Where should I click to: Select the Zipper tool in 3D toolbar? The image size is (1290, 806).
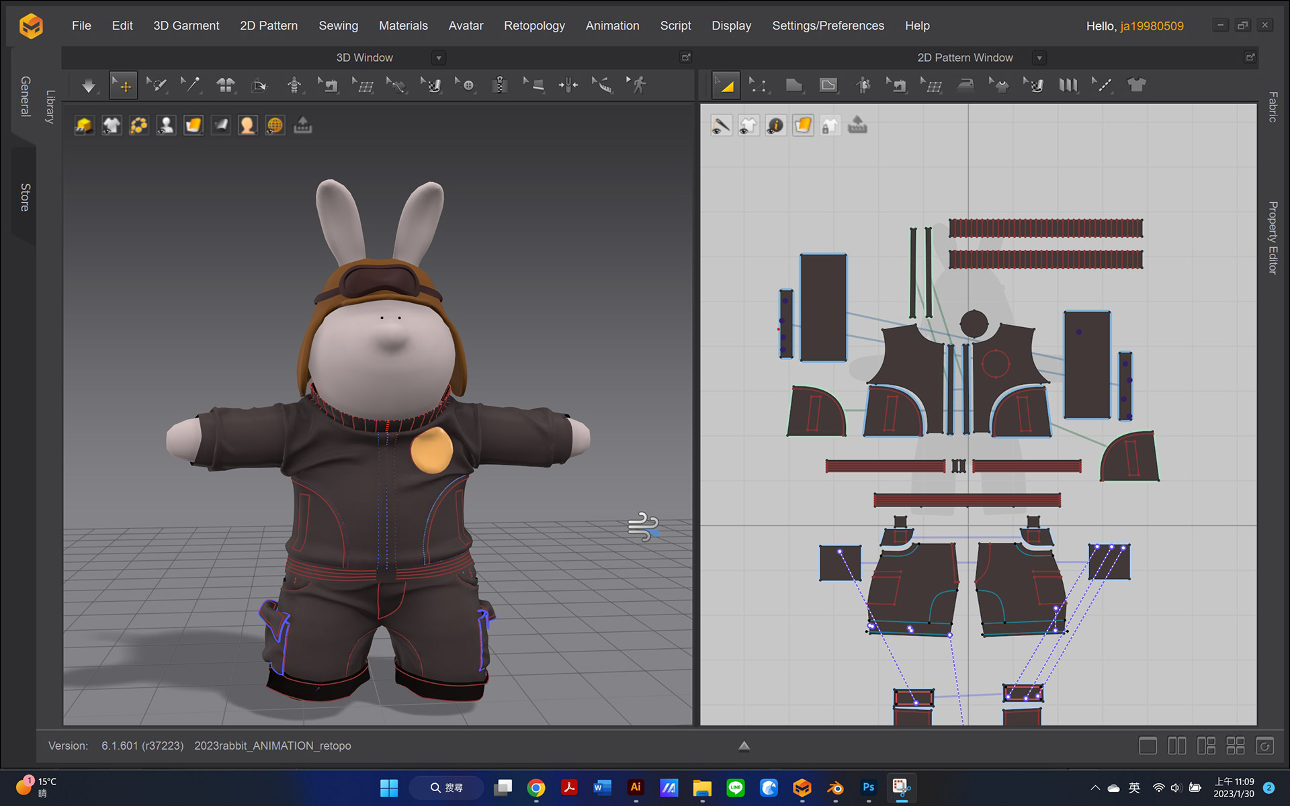[x=499, y=85]
